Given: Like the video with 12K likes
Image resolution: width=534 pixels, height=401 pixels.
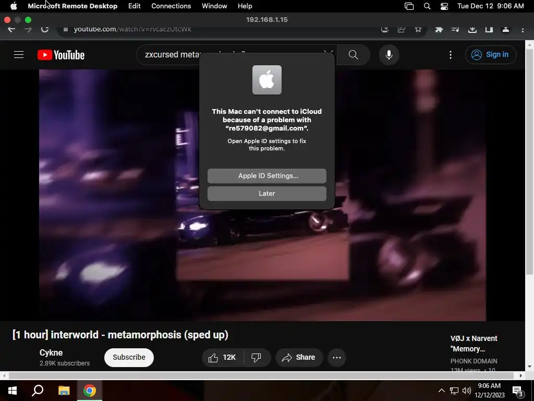Looking at the screenshot, I should point(223,357).
